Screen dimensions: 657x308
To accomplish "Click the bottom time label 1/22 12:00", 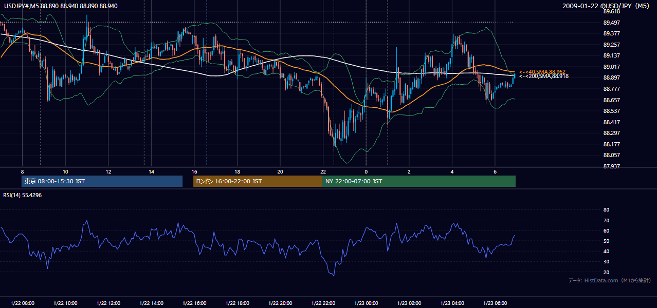I will pyautogui.click(x=108, y=303).
